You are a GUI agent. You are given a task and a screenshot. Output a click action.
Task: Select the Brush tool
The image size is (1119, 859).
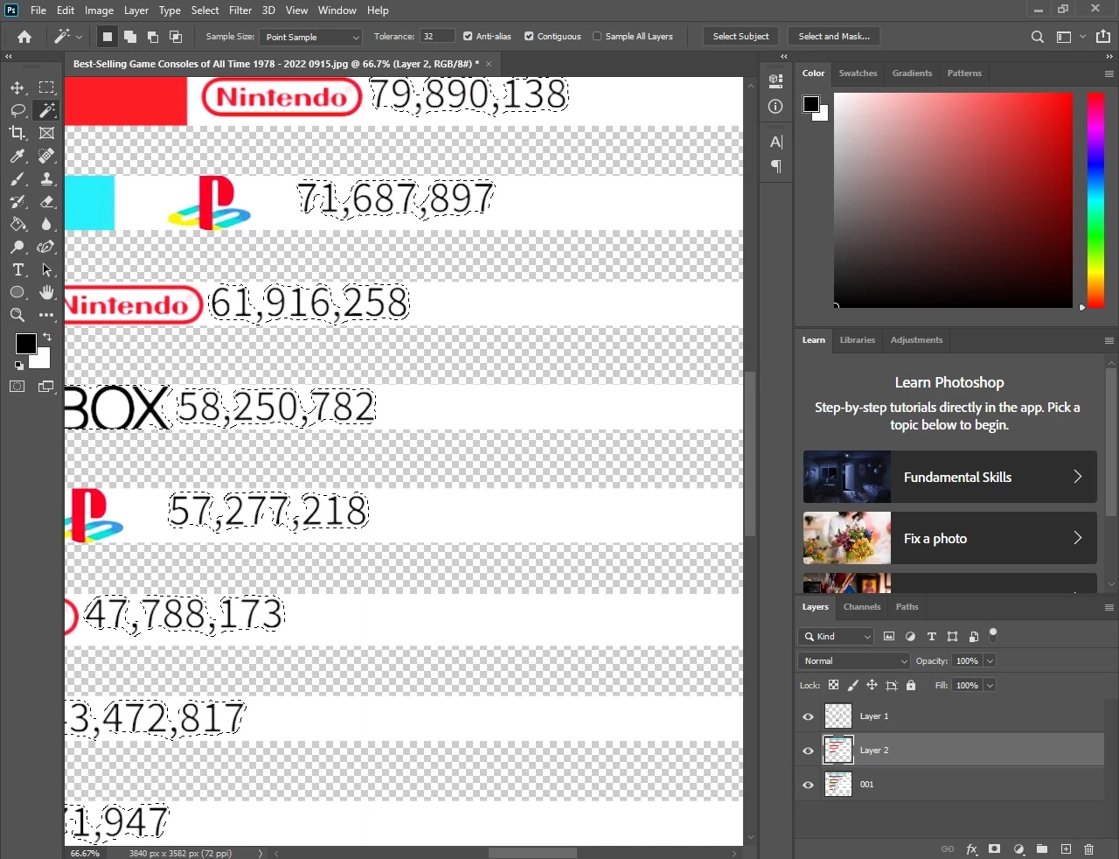tap(17, 178)
